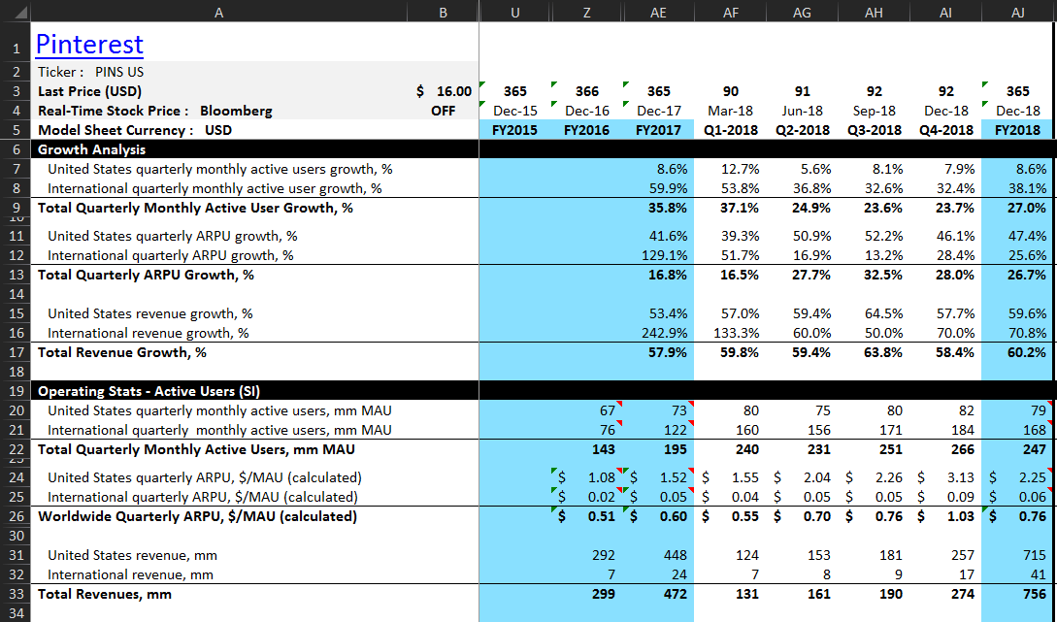
Task: Click Q1-2018 international revenue growth 133.3%
Action: click(x=731, y=333)
